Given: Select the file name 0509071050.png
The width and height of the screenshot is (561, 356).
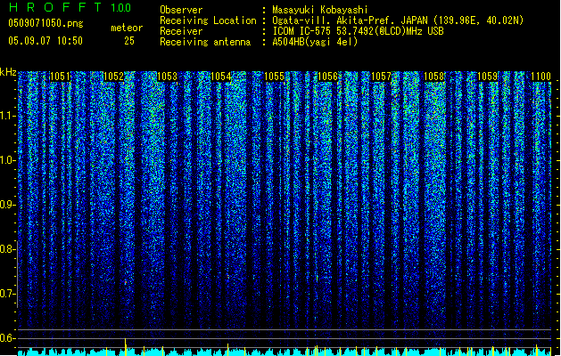Looking at the screenshot, I should pyautogui.click(x=45, y=23).
